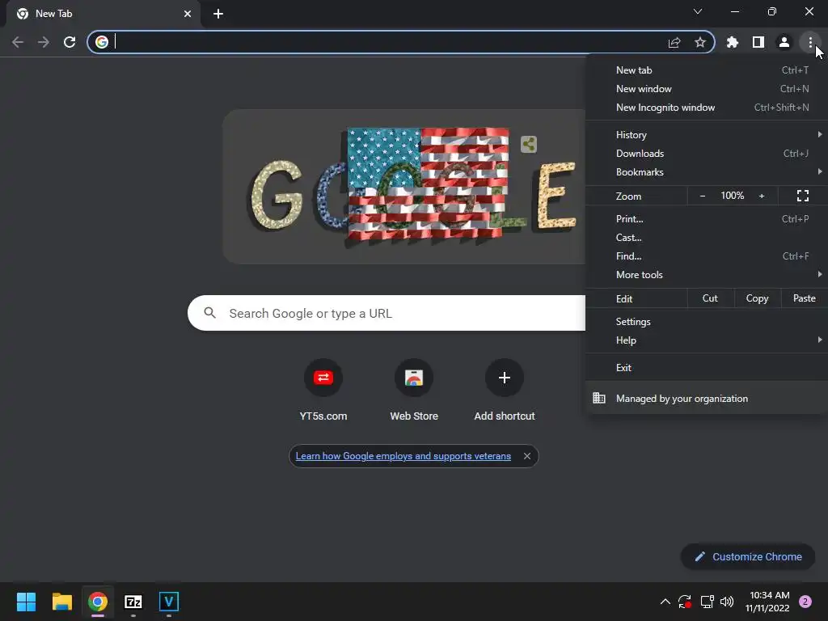
Task: Open the tab search chevron
Action: click(698, 11)
